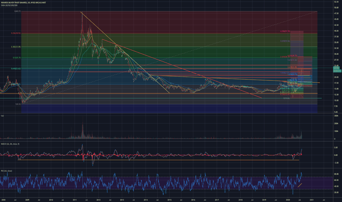Select the short orange trendline in the RSI pane
Screen dimensions: 342x202
[300, 185]
